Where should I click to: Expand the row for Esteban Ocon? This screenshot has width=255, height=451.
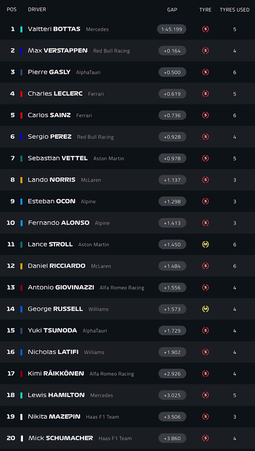[127, 201]
